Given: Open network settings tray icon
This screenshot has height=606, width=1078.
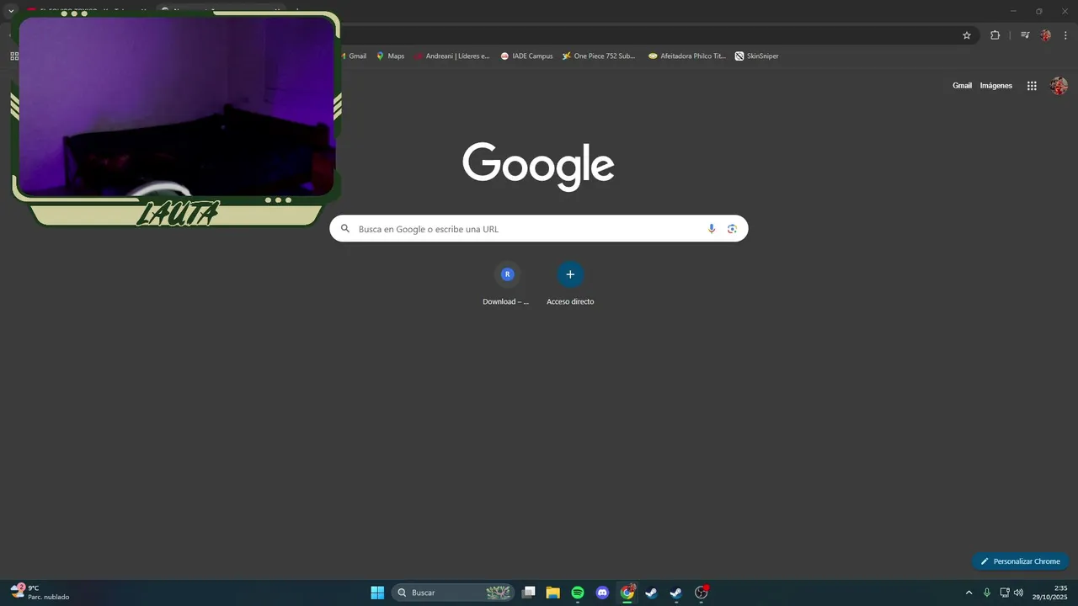Looking at the screenshot, I should (x=1005, y=593).
